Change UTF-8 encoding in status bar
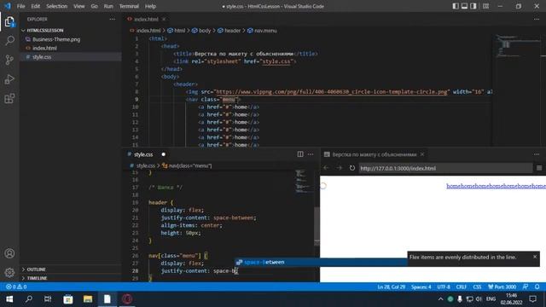Viewport: 546px width, 307px height. coord(444,287)
